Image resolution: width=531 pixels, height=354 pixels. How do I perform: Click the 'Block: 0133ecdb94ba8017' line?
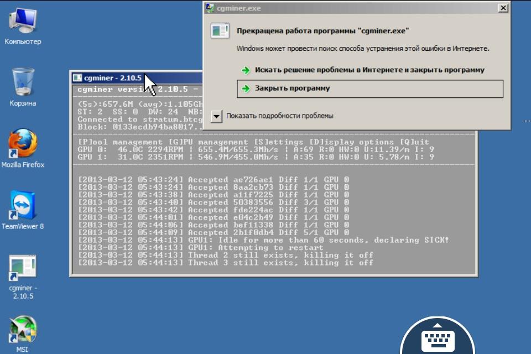click(x=140, y=127)
